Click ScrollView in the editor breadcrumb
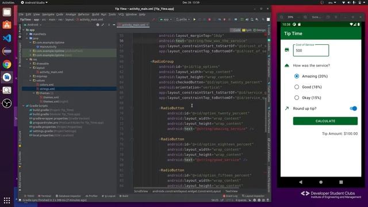 point(141,191)
